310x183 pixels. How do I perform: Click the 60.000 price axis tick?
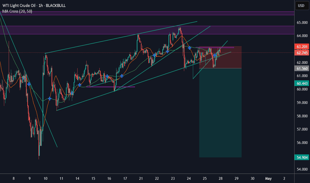point(302,89)
